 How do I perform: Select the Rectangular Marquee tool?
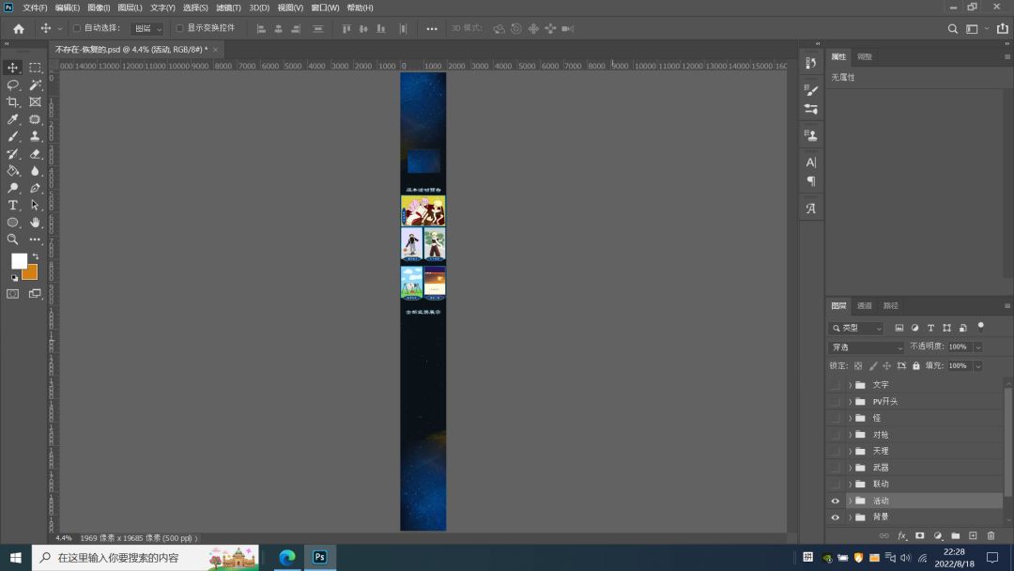(x=35, y=68)
